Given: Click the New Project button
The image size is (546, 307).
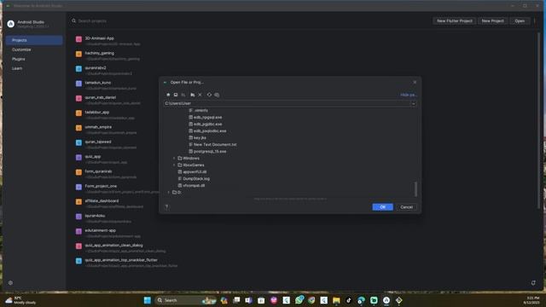Looking at the screenshot, I should pos(492,20).
